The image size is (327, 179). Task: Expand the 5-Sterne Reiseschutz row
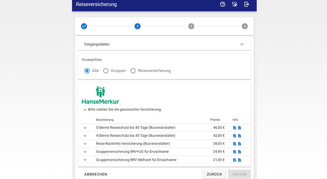coord(85,128)
